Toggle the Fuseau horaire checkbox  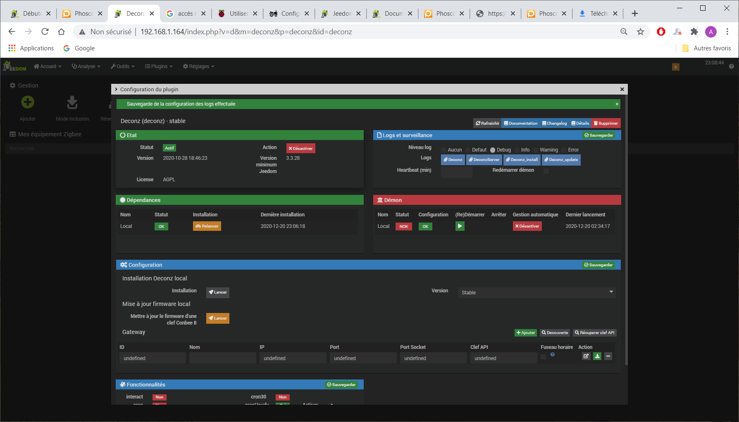click(543, 356)
